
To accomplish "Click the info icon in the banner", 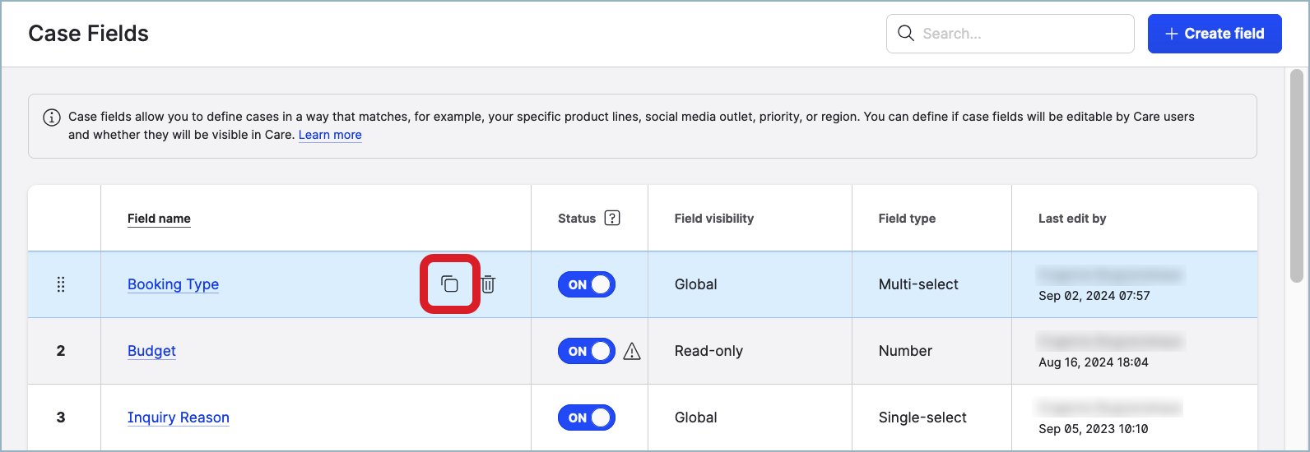I will pos(51,118).
